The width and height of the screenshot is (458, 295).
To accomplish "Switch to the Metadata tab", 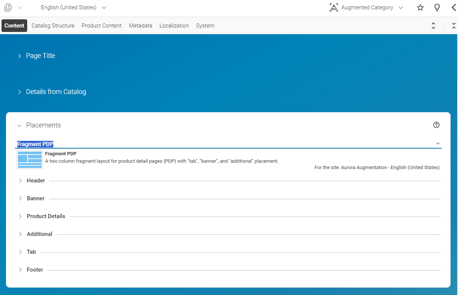I will pos(140,25).
